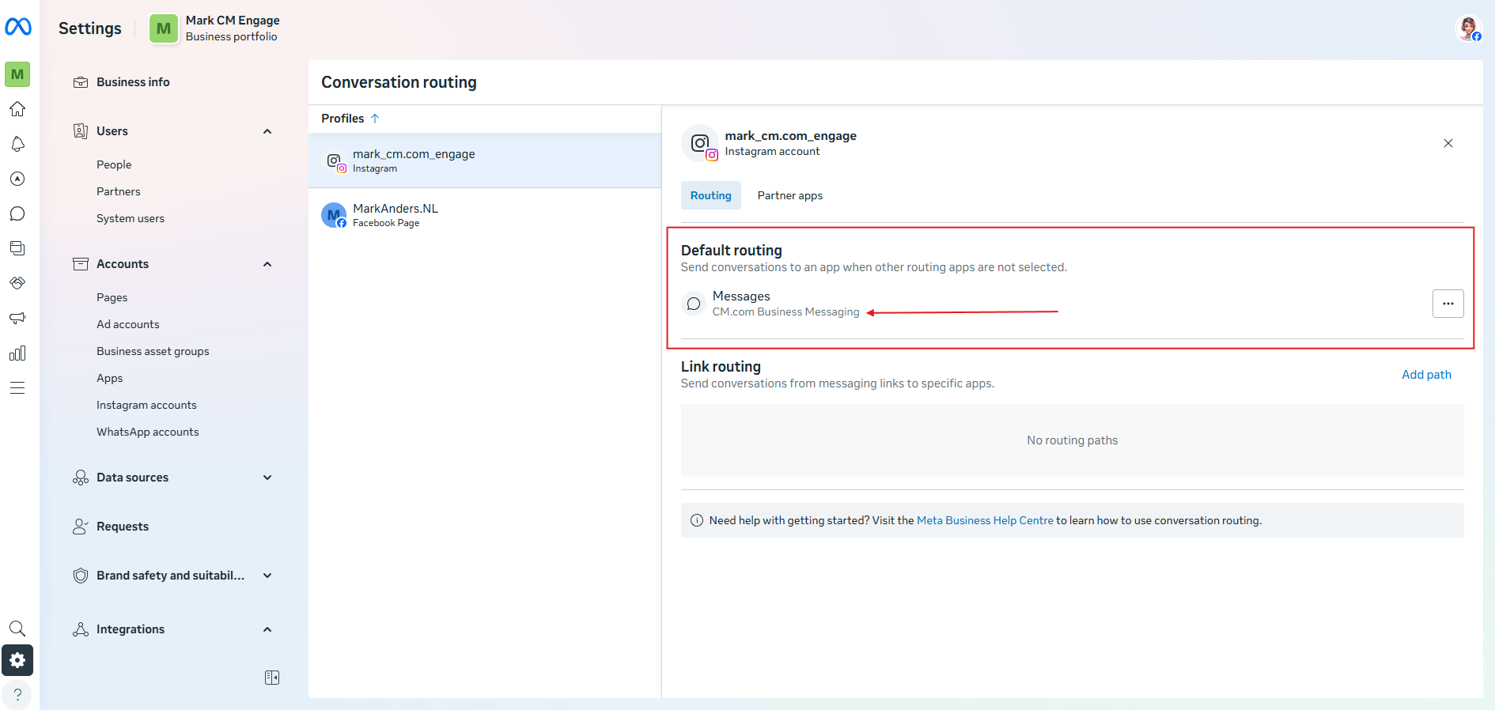Click the Settings gear icon
The height and width of the screenshot is (710, 1495).
tap(17, 660)
